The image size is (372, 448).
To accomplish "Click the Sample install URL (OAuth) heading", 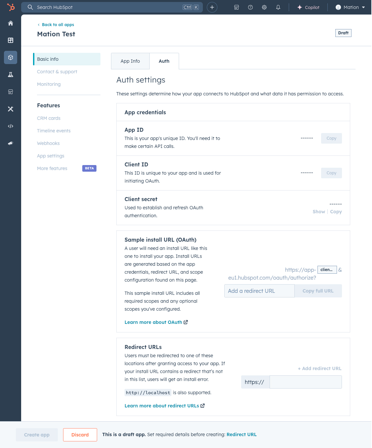I will [161, 240].
